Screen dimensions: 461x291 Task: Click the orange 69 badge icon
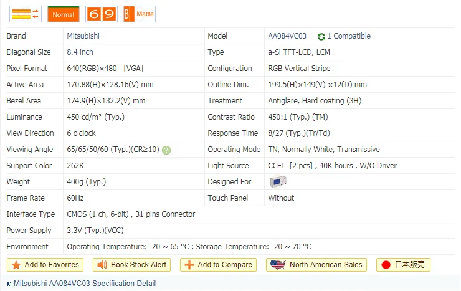click(102, 14)
